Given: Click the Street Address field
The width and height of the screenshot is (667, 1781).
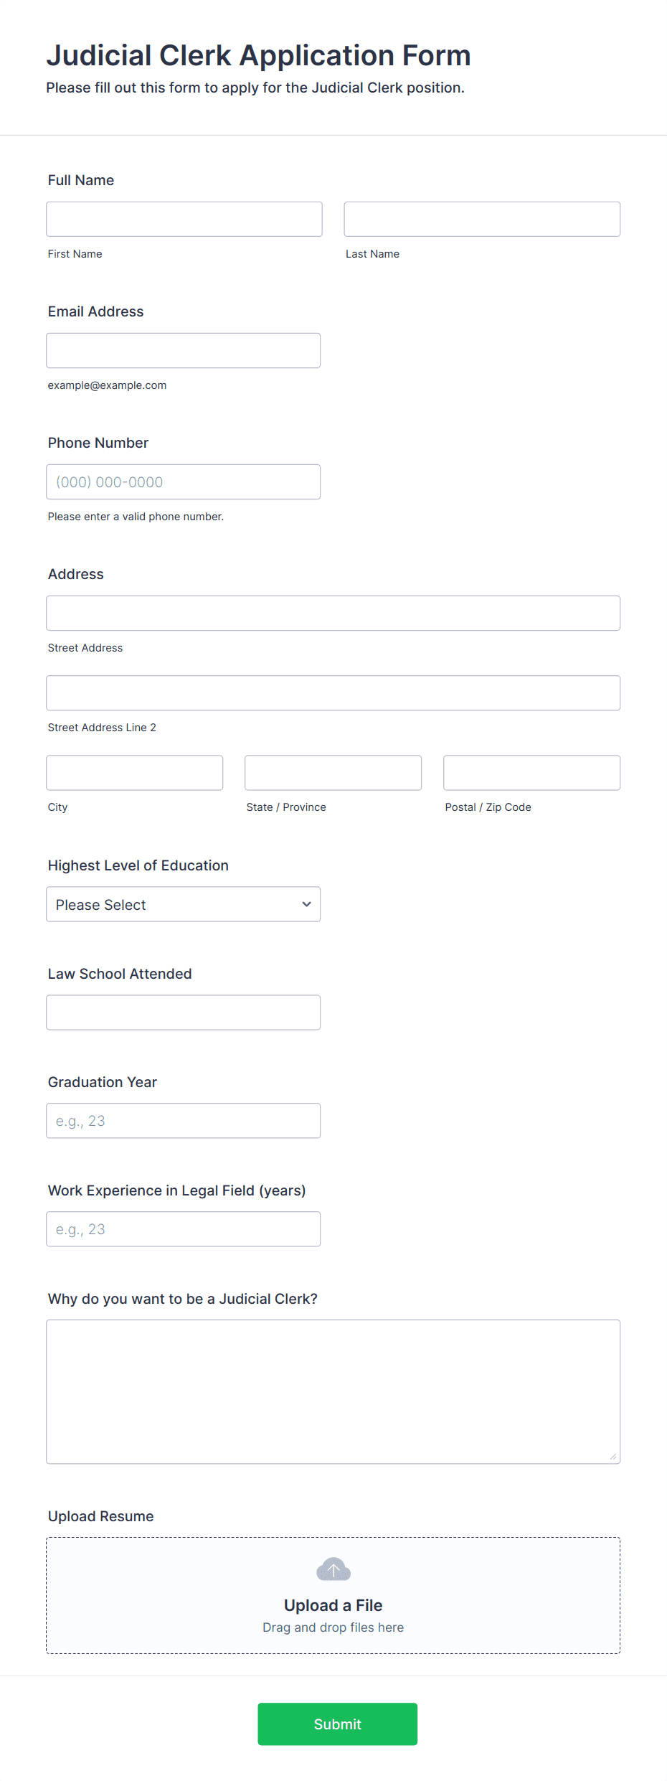Looking at the screenshot, I should click(333, 613).
